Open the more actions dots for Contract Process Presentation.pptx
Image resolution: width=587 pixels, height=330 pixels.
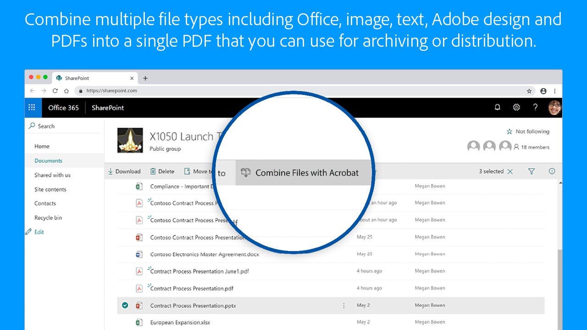pos(344,305)
